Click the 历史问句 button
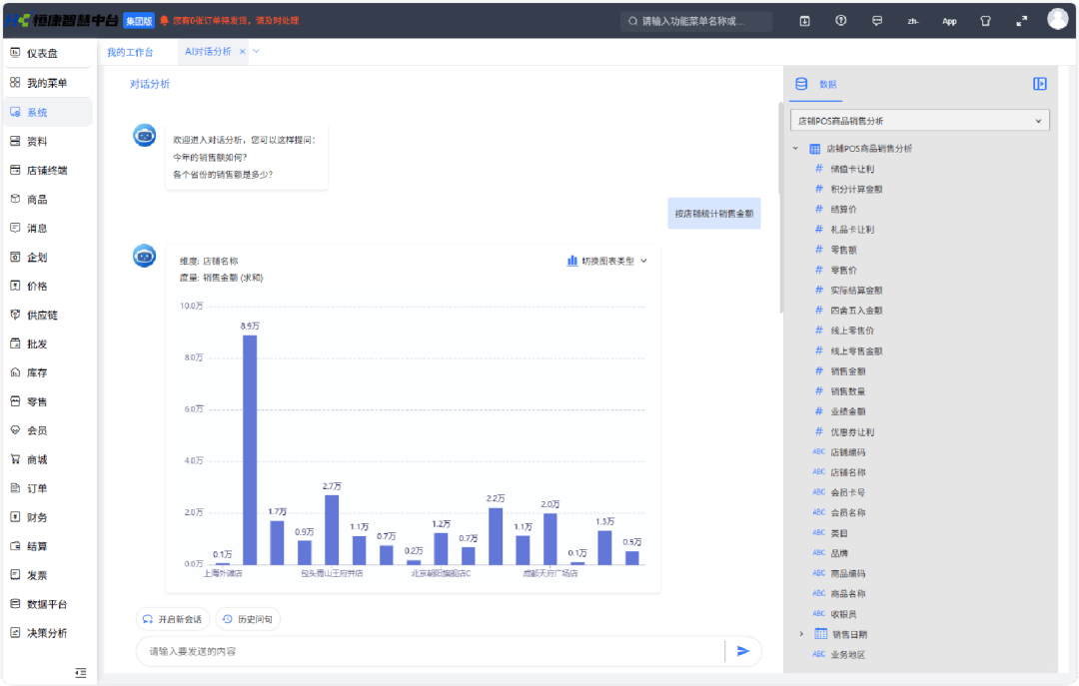Screen dimensions: 1079x686 pos(249,619)
